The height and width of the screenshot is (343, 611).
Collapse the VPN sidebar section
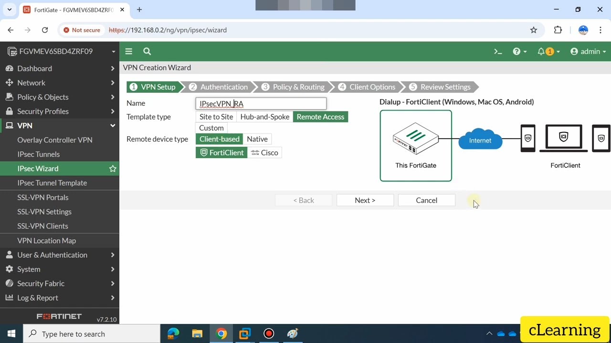click(60, 126)
